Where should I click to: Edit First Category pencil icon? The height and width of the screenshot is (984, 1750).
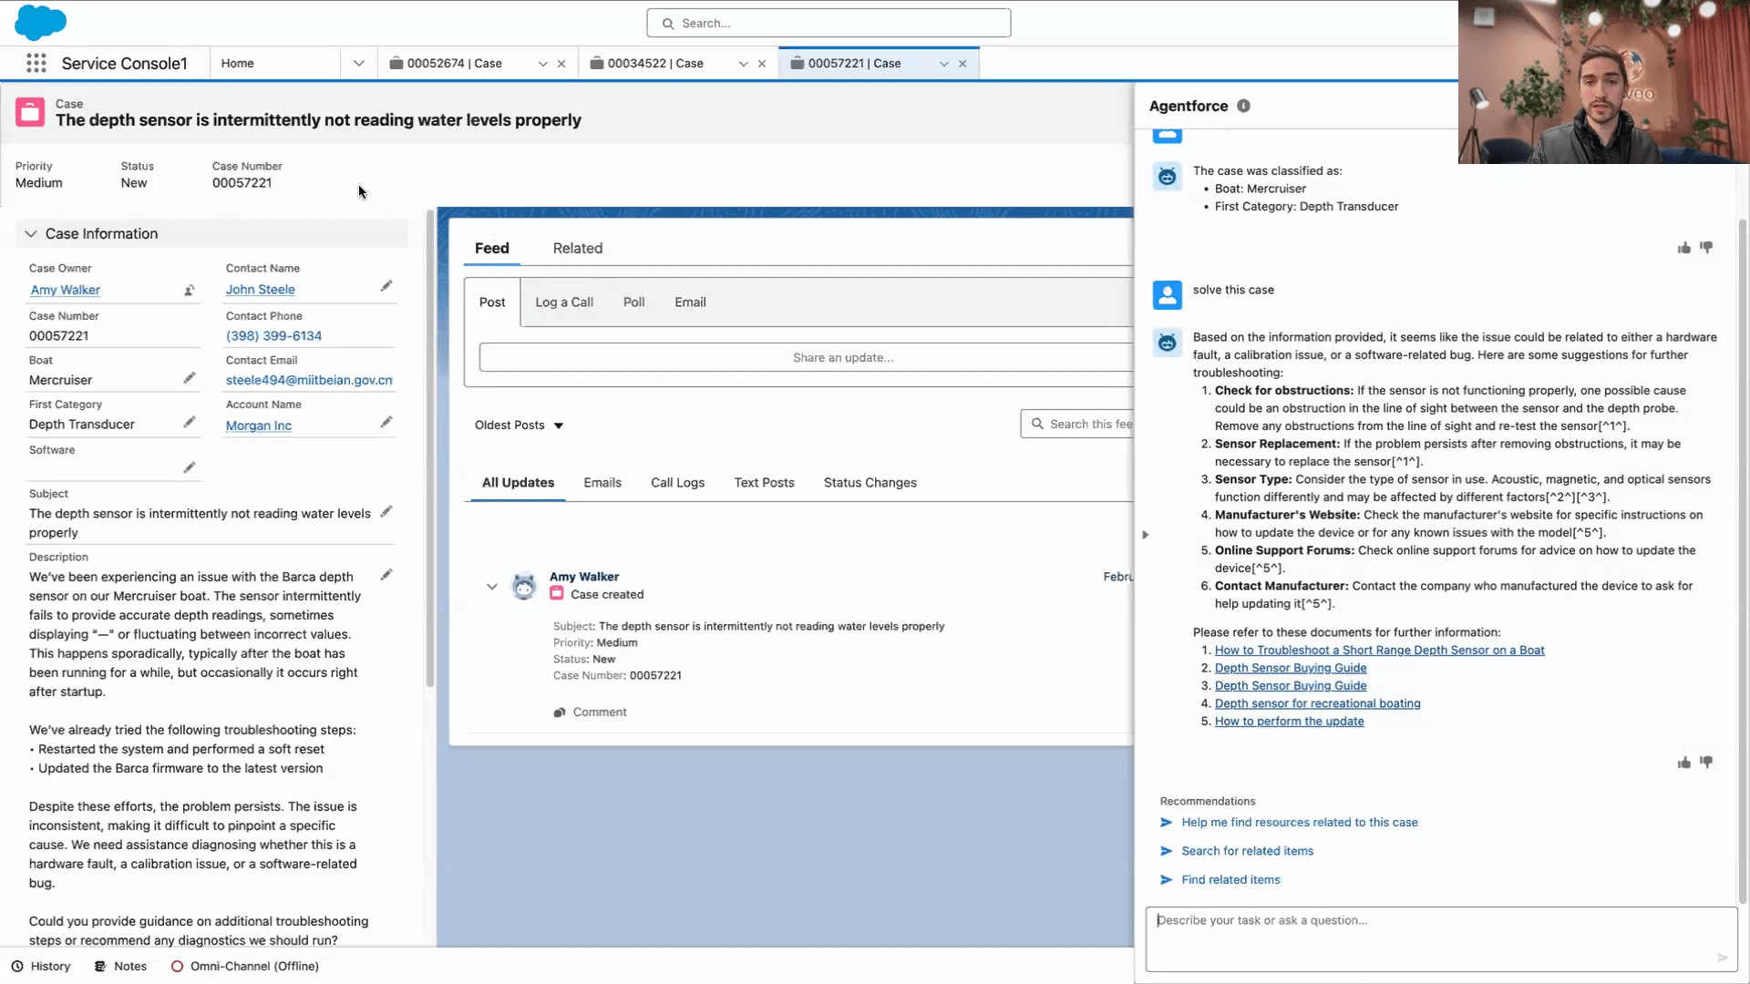click(x=190, y=422)
